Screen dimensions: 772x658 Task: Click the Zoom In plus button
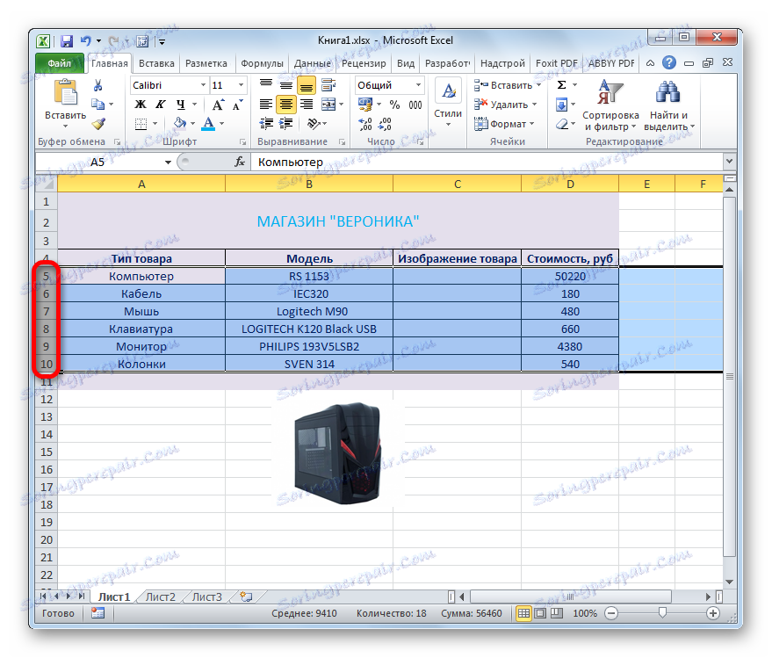pyautogui.click(x=712, y=613)
